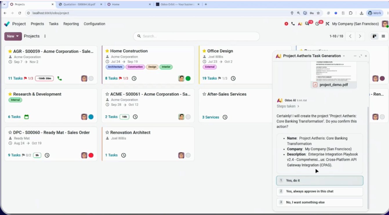Open the 3 Services link on After-Sales Services

pos(211,117)
